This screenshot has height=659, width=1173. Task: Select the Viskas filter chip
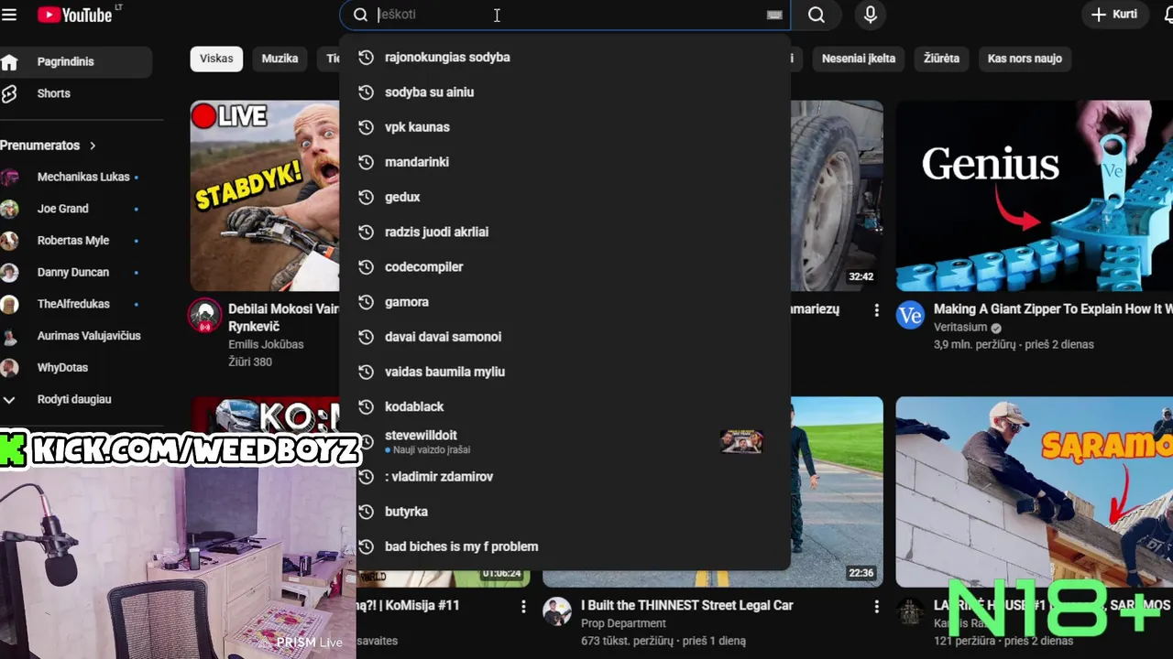pyautogui.click(x=216, y=59)
